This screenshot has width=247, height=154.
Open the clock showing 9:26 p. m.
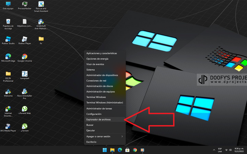[239, 150]
